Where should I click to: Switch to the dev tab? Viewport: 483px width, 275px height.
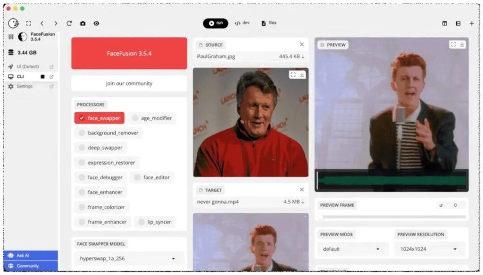(242, 23)
